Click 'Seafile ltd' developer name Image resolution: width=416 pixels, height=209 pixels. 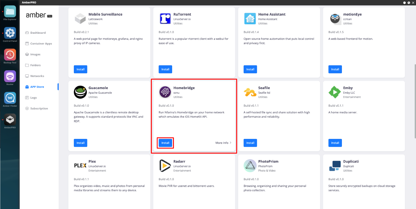(x=264, y=93)
